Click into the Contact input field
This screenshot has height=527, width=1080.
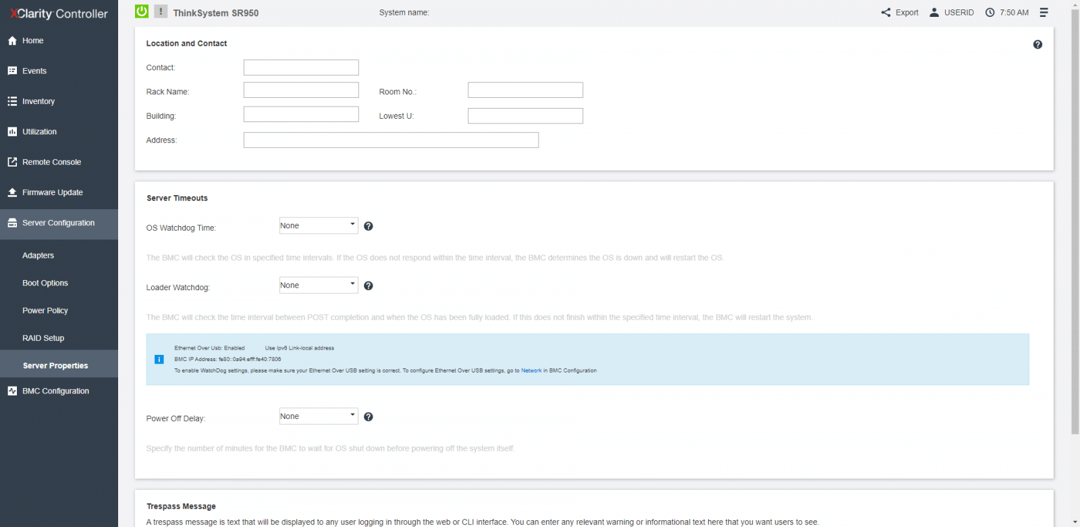point(301,67)
